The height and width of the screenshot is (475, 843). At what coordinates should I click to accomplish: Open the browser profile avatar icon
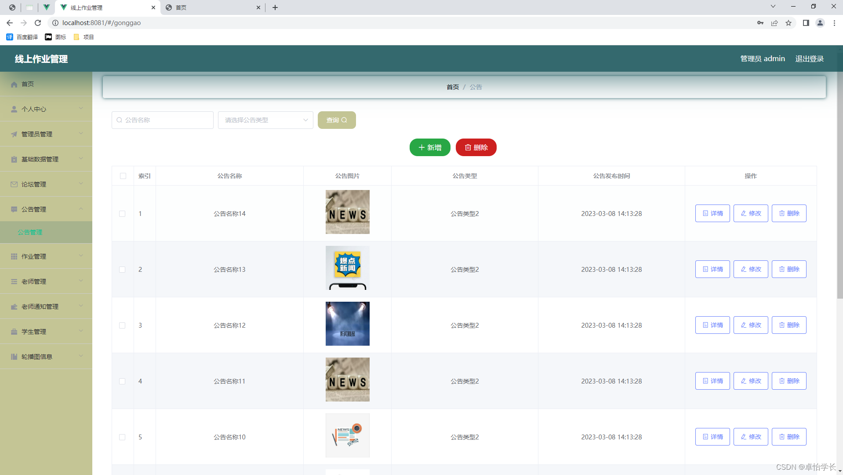click(x=820, y=23)
